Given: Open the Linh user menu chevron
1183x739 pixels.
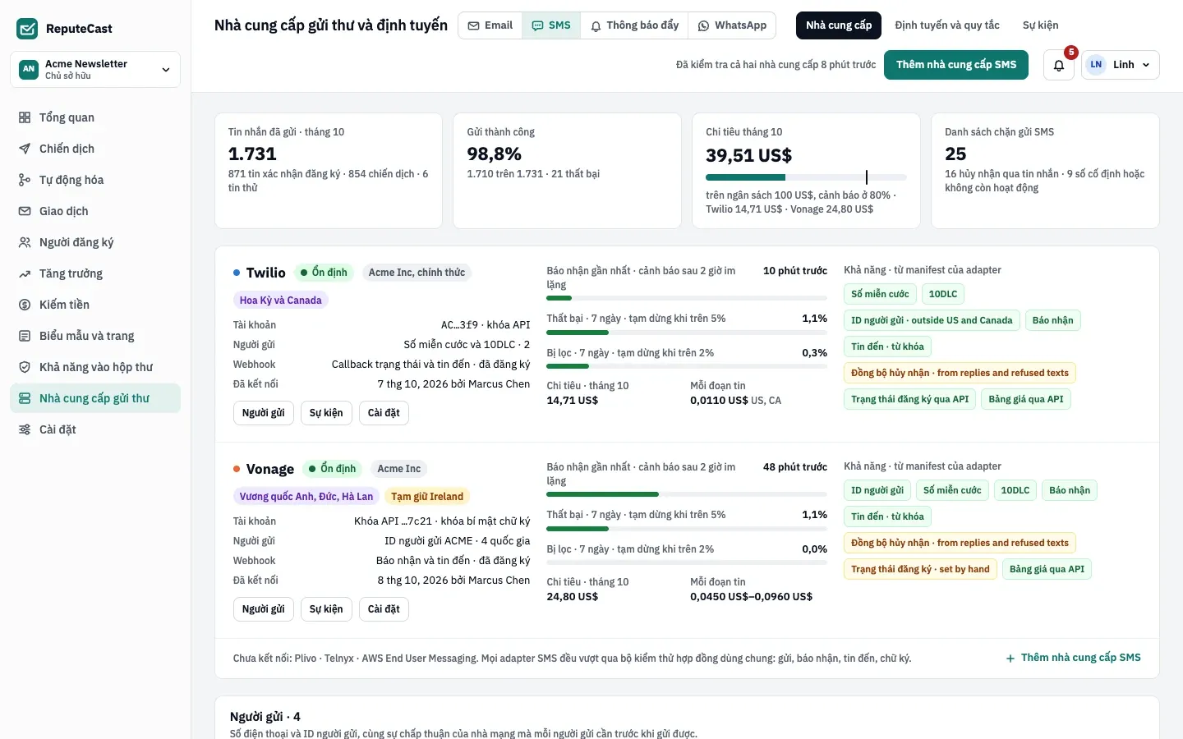Looking at the screenshot, I should coord(1146,65).
